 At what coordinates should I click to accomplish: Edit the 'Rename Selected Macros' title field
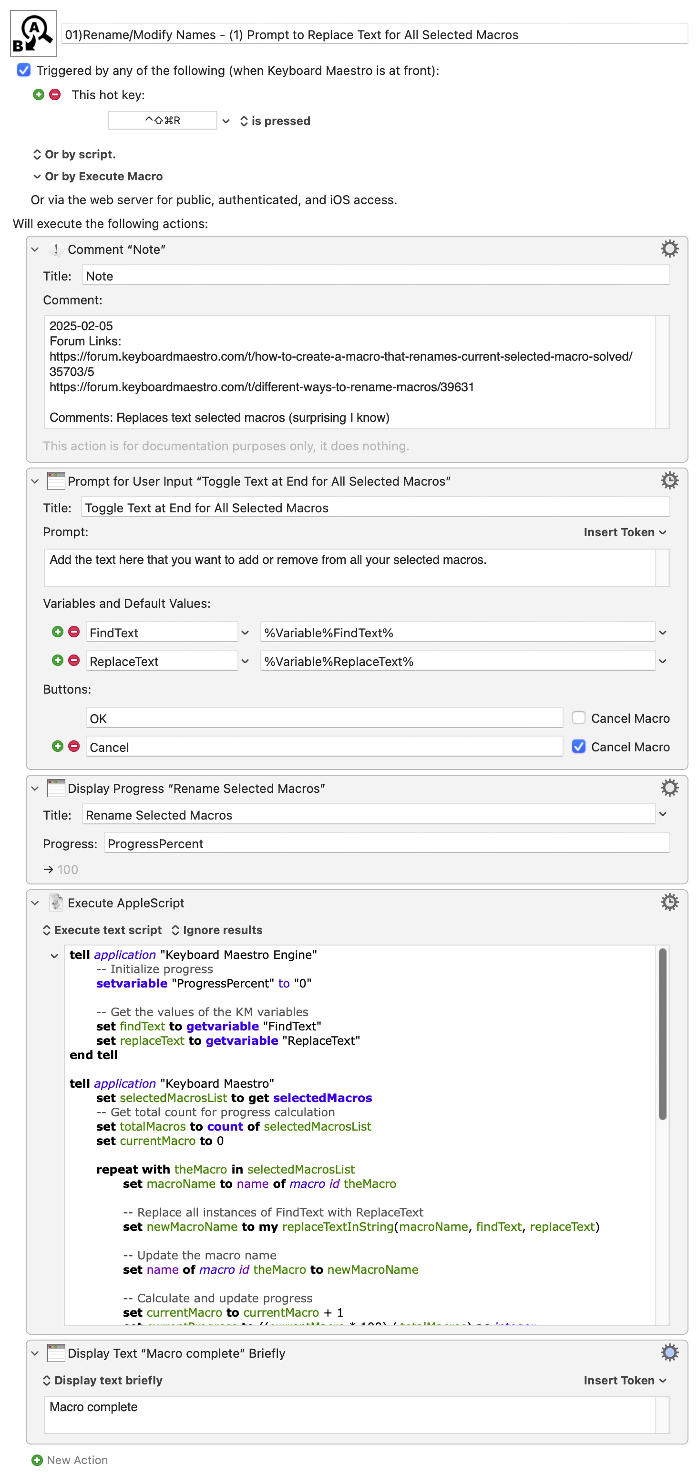369,814
